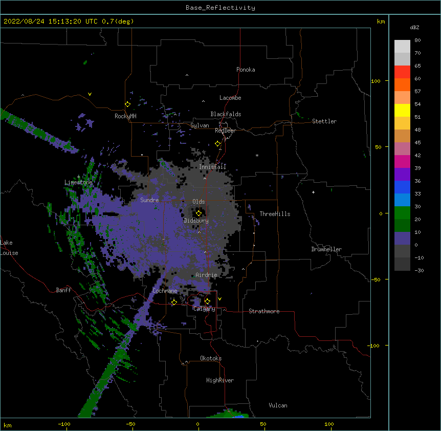
Task: Click the Lacombe city label
Action: tap(230, 98)
